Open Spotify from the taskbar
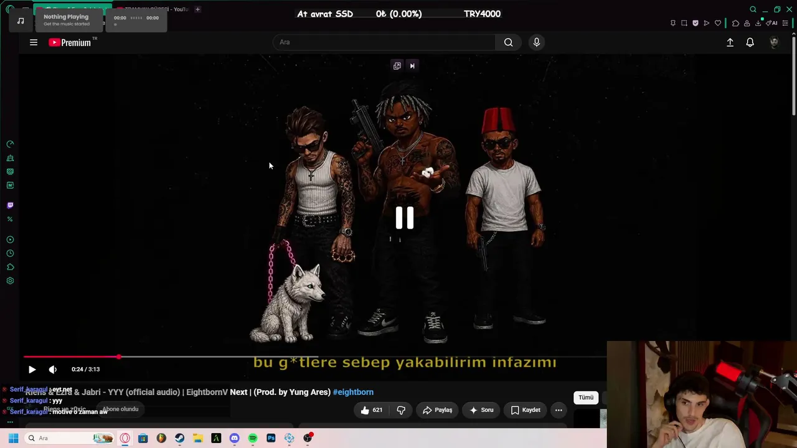Image resolution: width=797 pixels, height=448 pixels. pos(253,438)
